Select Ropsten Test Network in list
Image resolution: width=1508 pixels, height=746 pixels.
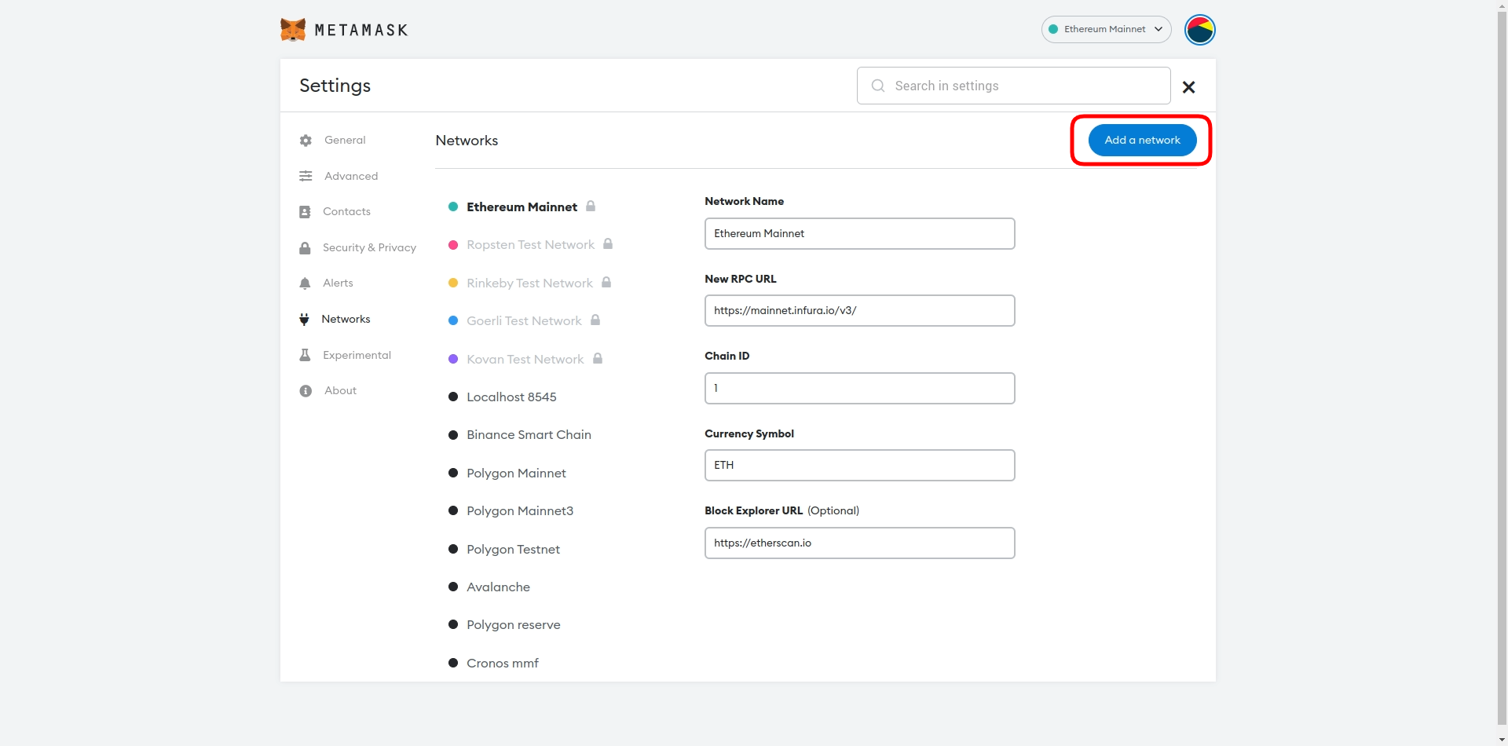[x=530, y=244]
